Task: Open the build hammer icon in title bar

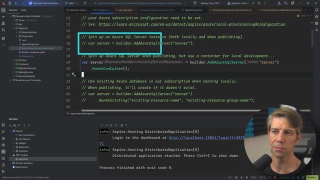Action: (x=194, y=3)
